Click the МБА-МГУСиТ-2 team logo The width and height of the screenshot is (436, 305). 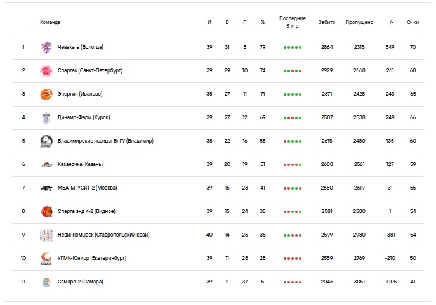[x=46, y=188]
